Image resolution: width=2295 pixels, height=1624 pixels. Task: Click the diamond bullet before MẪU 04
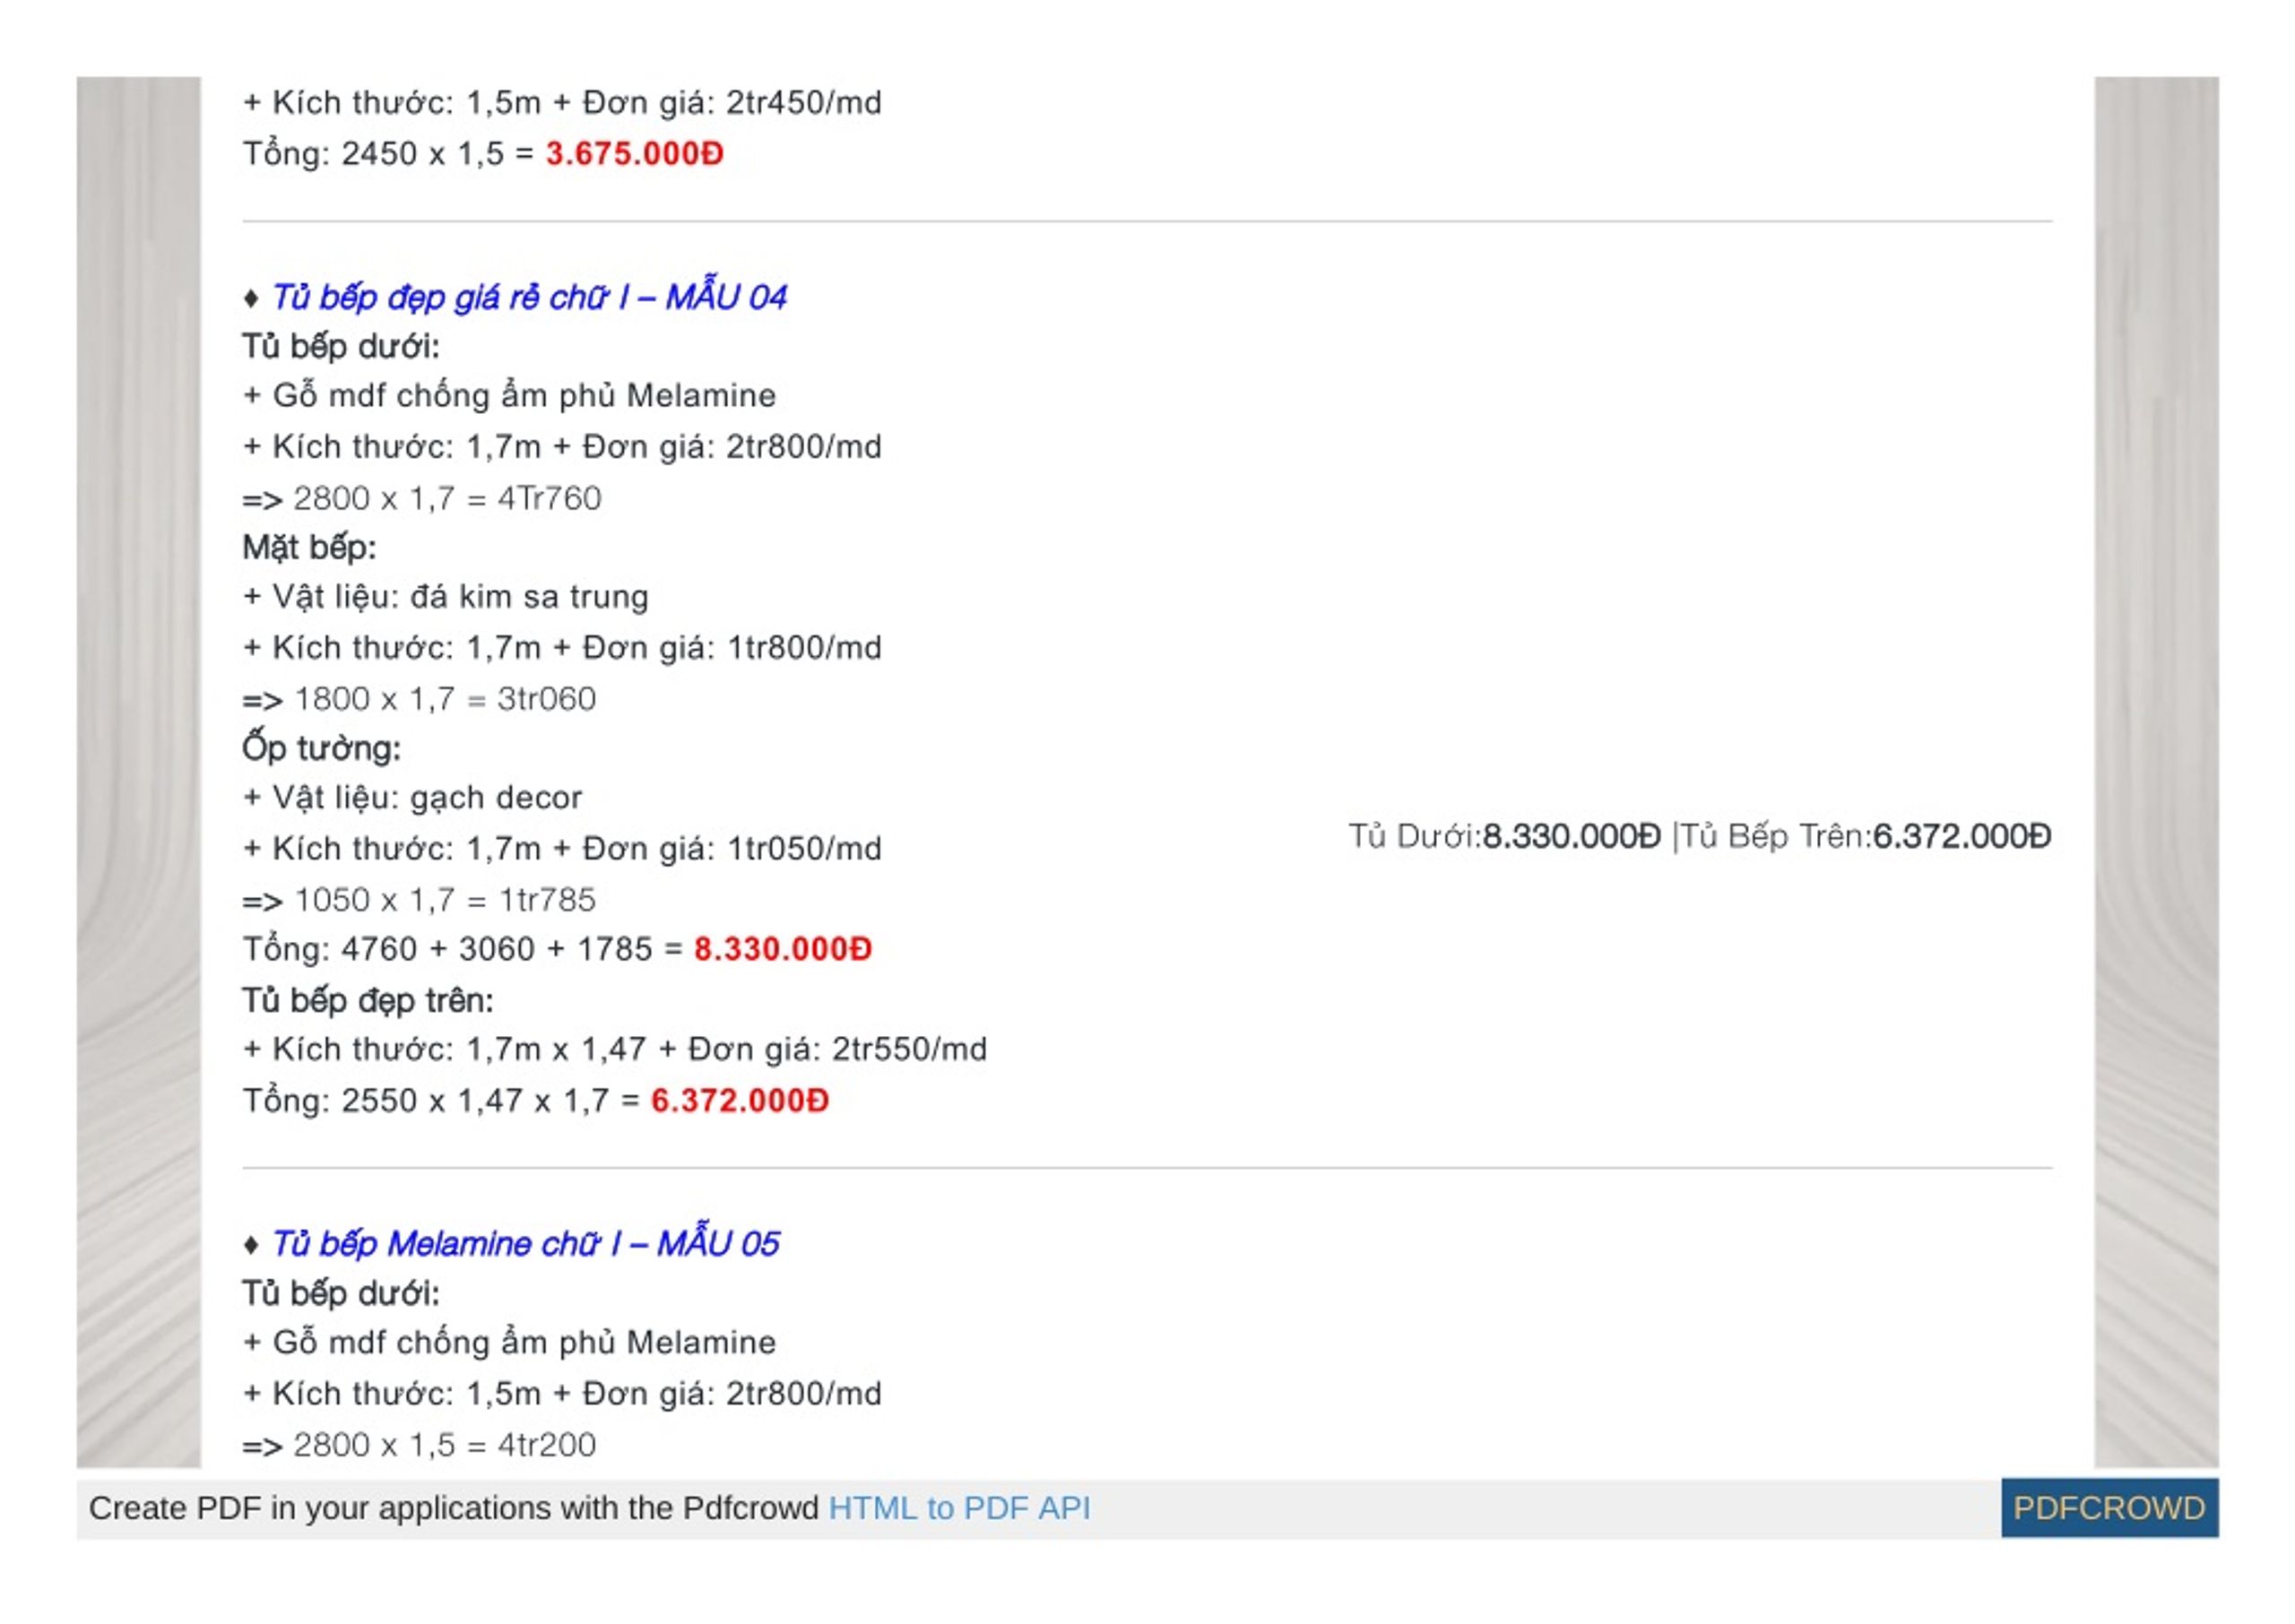251,298
